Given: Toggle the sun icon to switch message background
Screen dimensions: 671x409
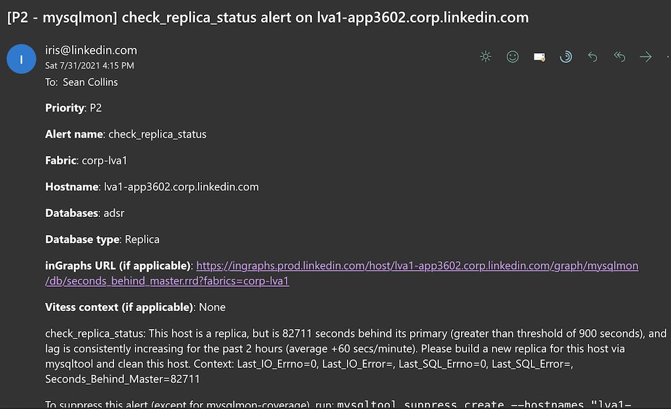Looking at the screenshot, I should [485, 56].
